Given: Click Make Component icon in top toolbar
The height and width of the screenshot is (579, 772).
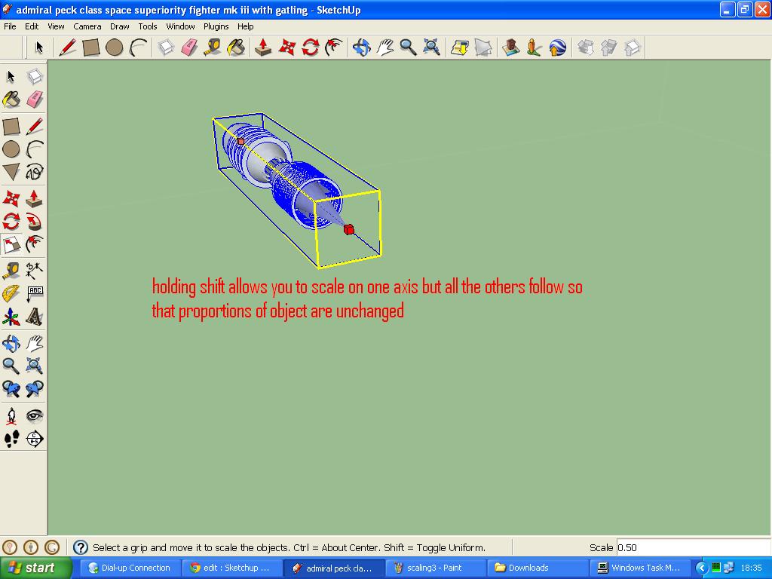Looking at the screenshot, I should 166,47.
